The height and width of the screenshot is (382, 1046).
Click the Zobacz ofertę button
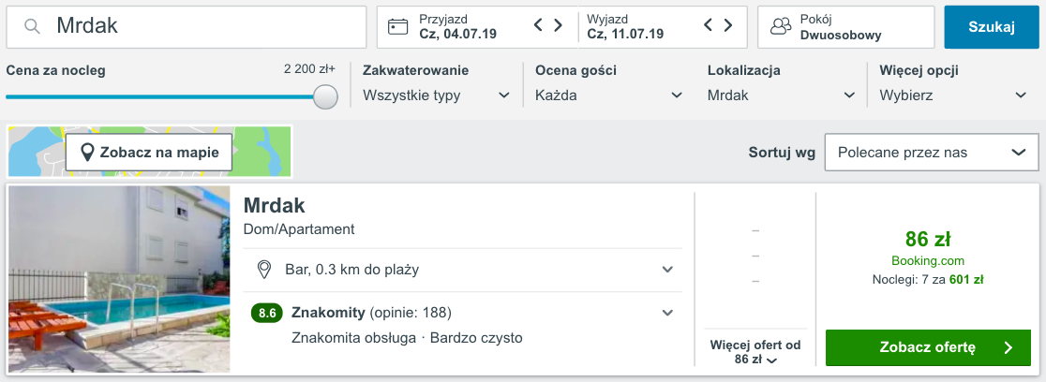coord(928,347)
